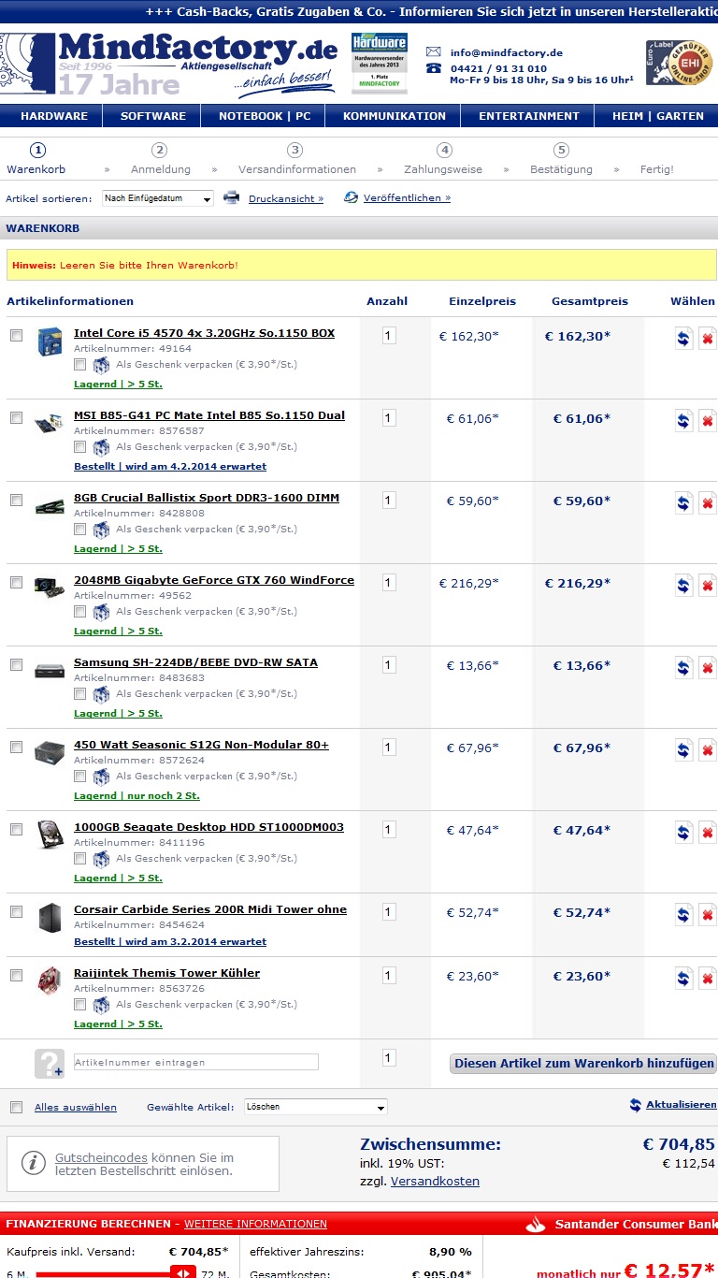Delete the Raijintek Themis cooler item
718x1278 pixels.
pyautogui.click(x=708, y=979)
